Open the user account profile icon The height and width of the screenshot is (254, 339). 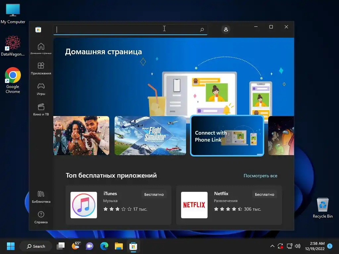click(x=226, y=29)
